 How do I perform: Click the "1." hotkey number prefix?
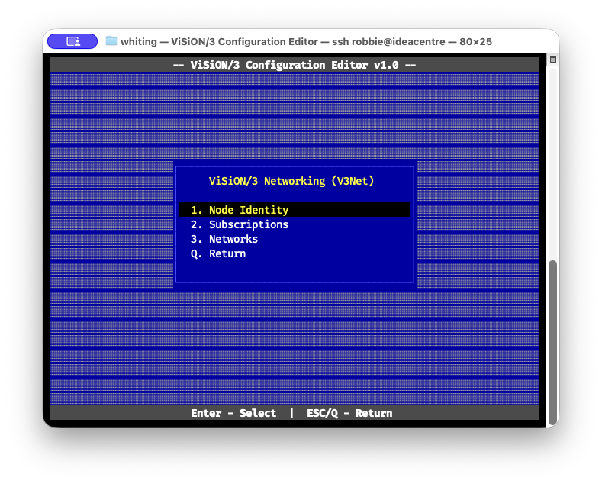pyautogui.click(x=196, y=210)
